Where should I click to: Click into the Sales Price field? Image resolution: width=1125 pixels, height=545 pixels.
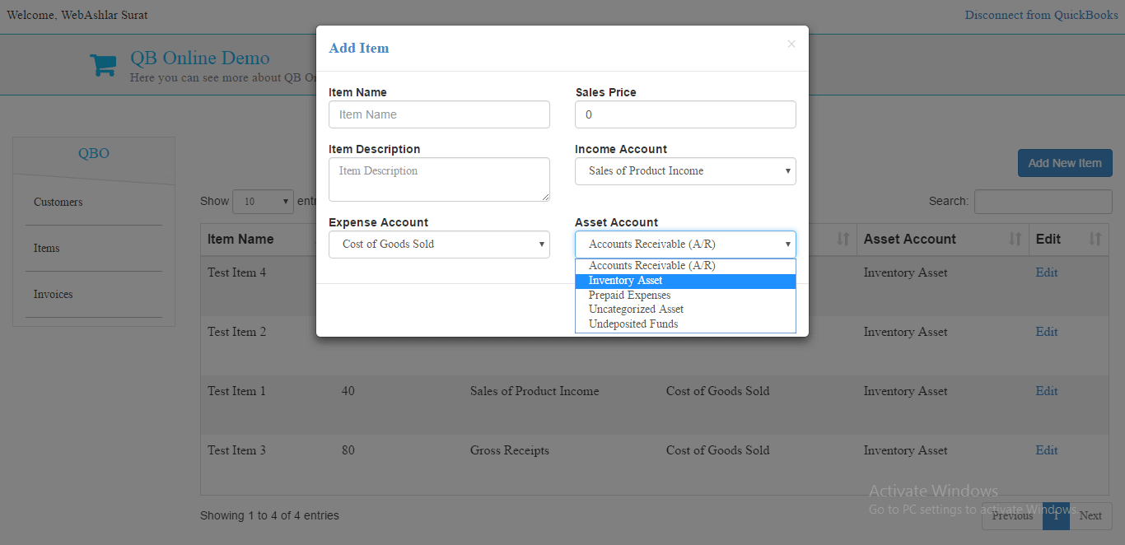point(685,114)
